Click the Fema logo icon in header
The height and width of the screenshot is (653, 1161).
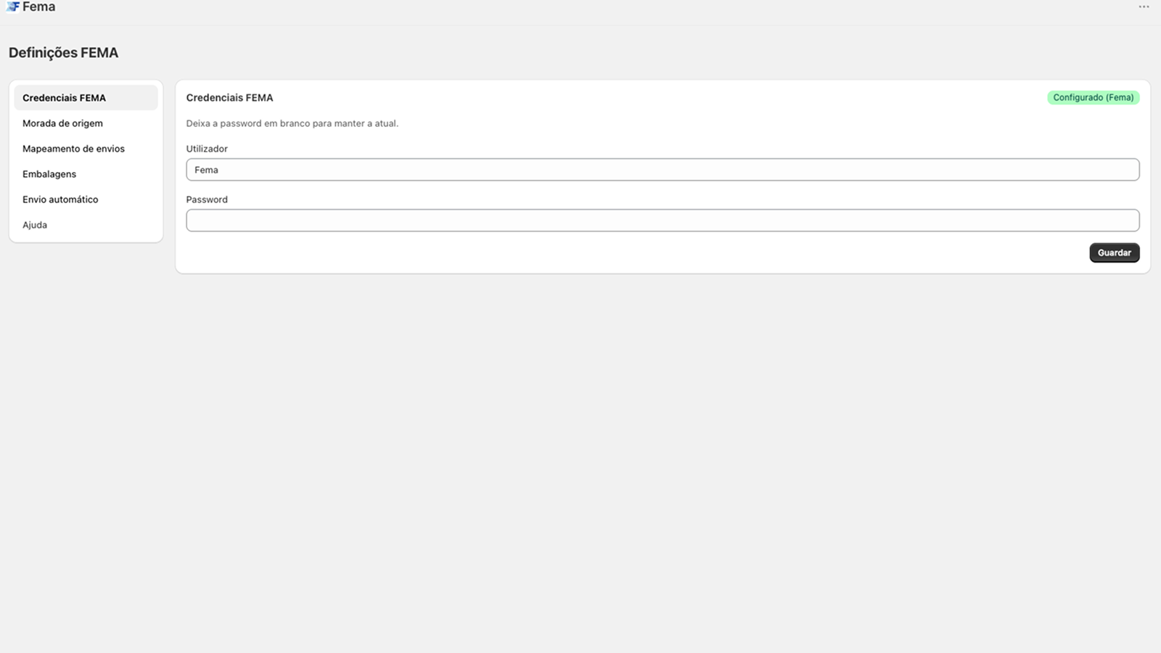pos(13,7)
